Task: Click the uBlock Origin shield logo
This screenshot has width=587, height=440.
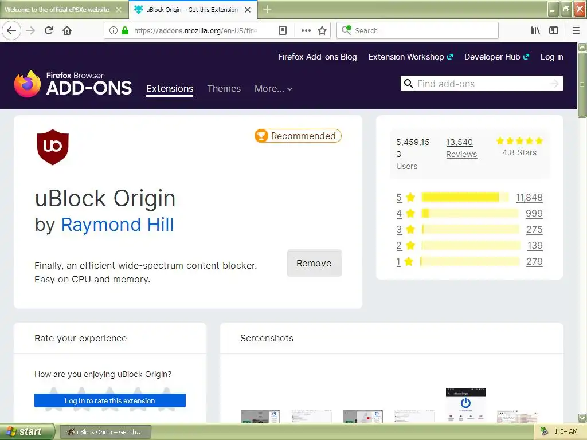Action: (53, 147)
